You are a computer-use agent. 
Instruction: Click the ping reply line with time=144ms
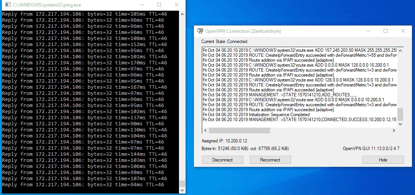click(85, 154)
